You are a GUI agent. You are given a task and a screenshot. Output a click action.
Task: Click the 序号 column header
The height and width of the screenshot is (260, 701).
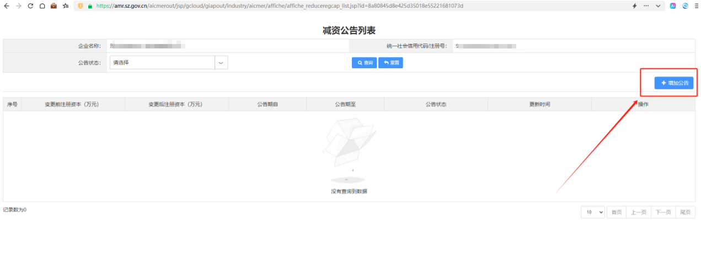(x=12, y=104)
